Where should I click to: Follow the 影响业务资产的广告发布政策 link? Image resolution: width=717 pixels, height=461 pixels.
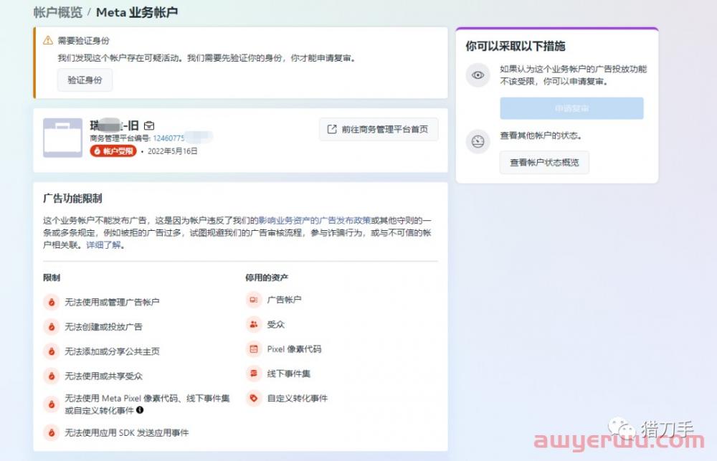coord(315,220)
